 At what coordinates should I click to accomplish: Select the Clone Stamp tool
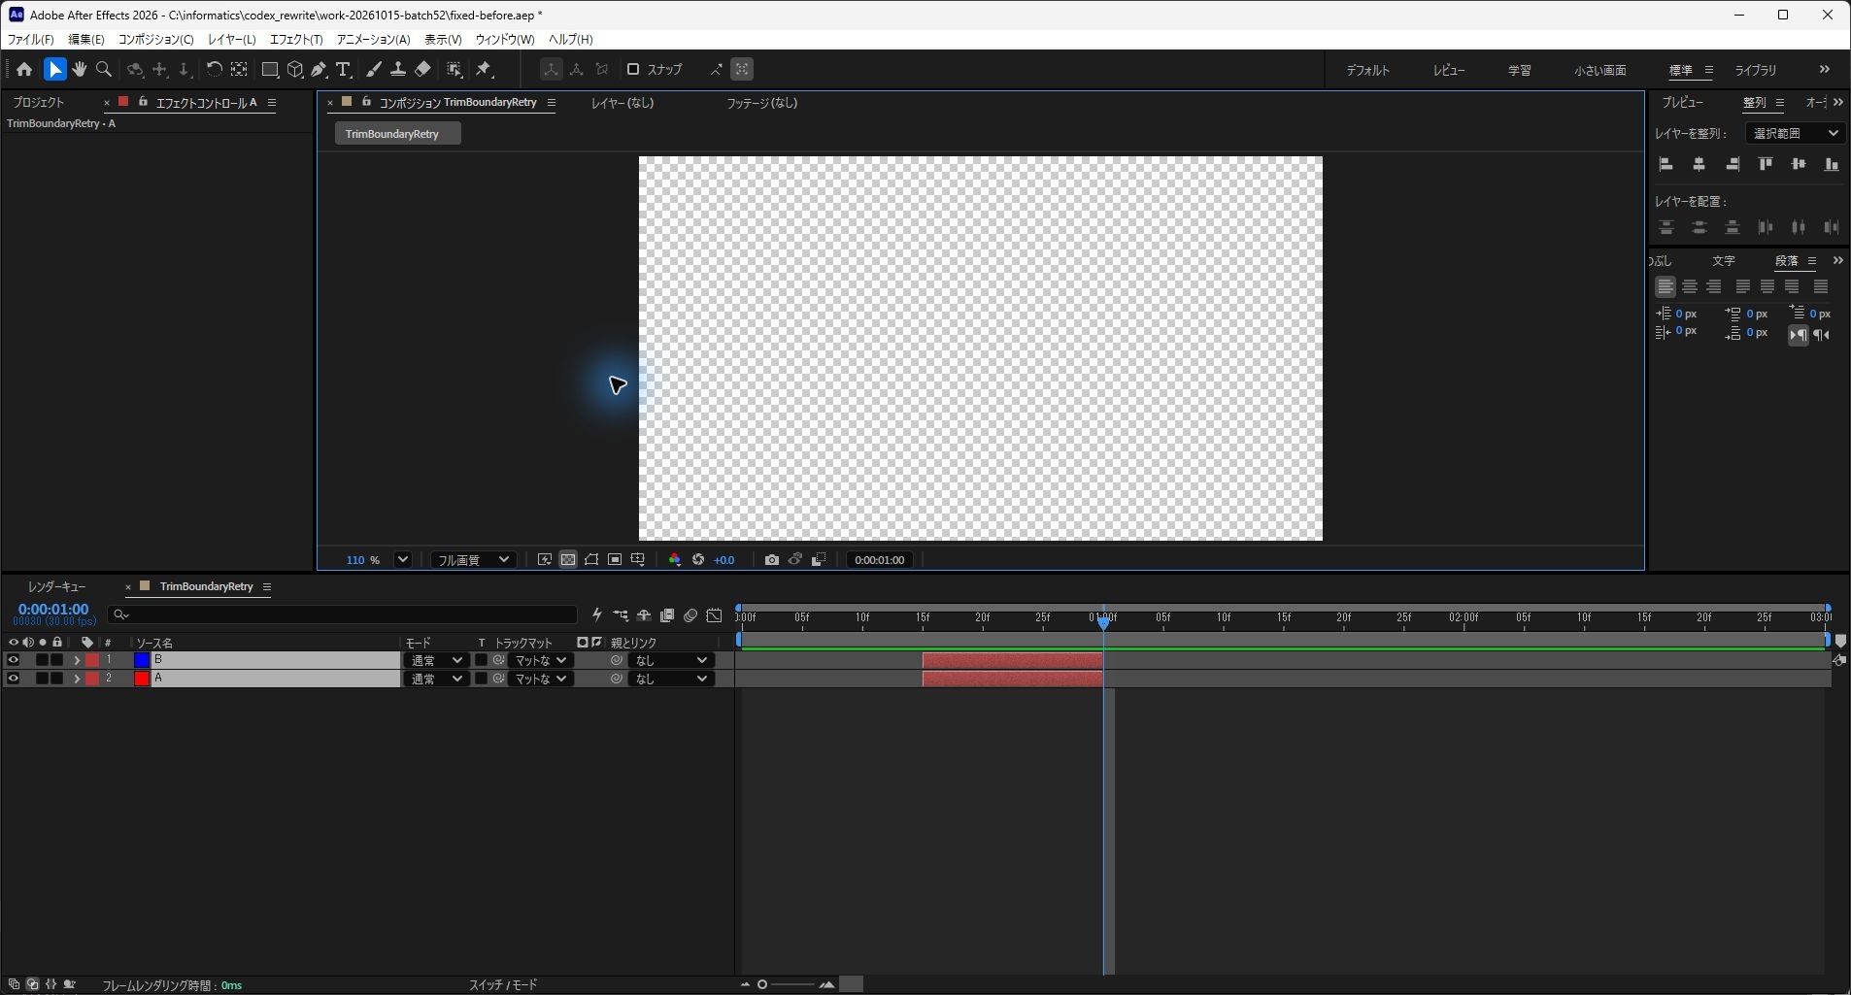398,69
